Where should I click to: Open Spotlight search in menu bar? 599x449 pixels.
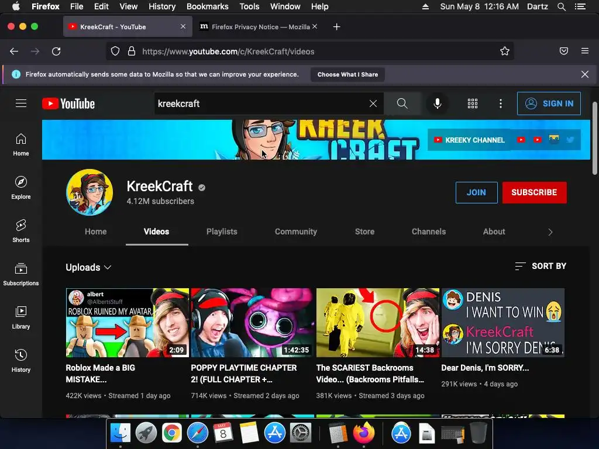pos(561,6)
